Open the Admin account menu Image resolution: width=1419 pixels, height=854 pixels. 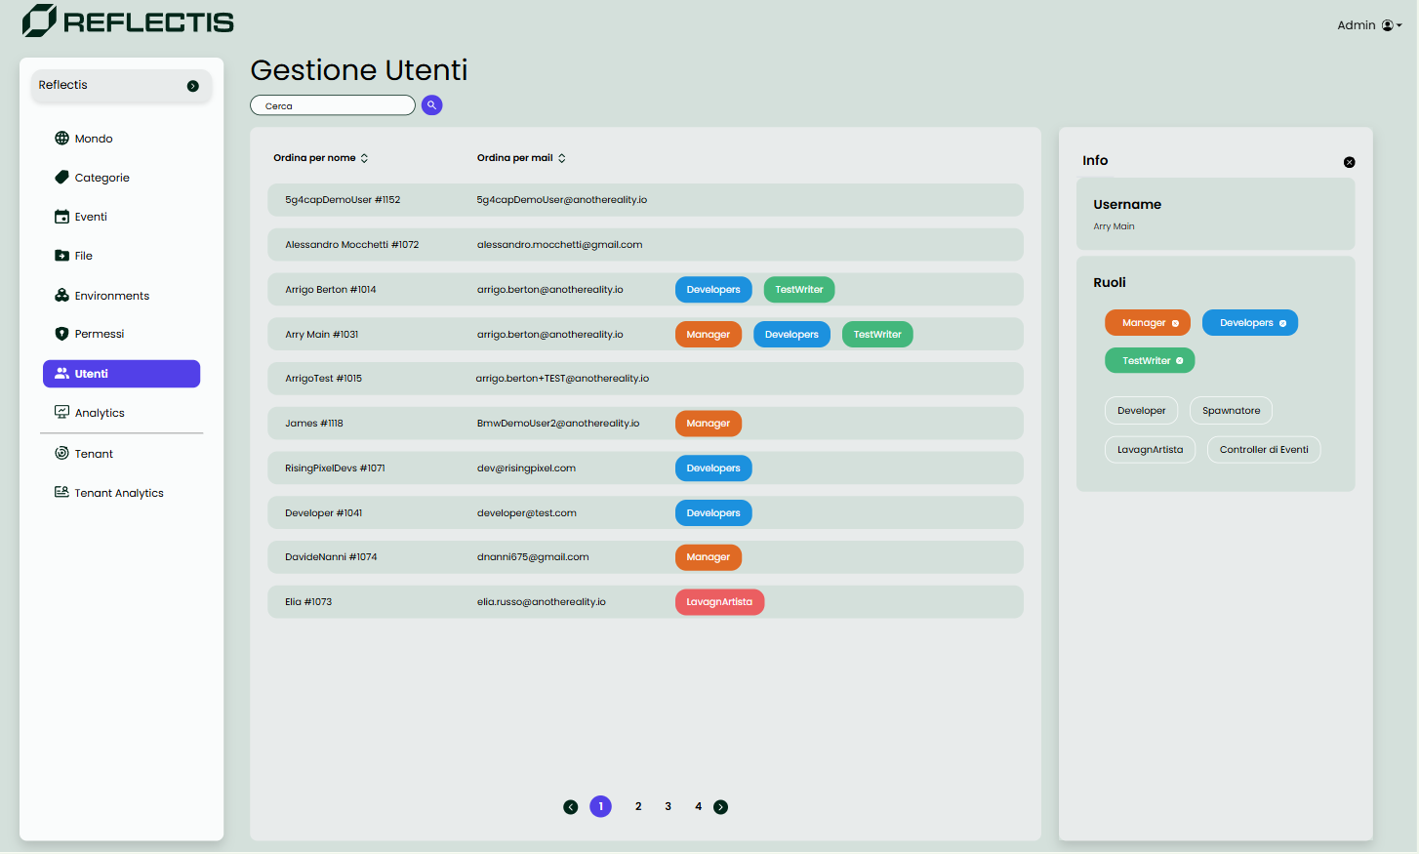point(1368,25)
